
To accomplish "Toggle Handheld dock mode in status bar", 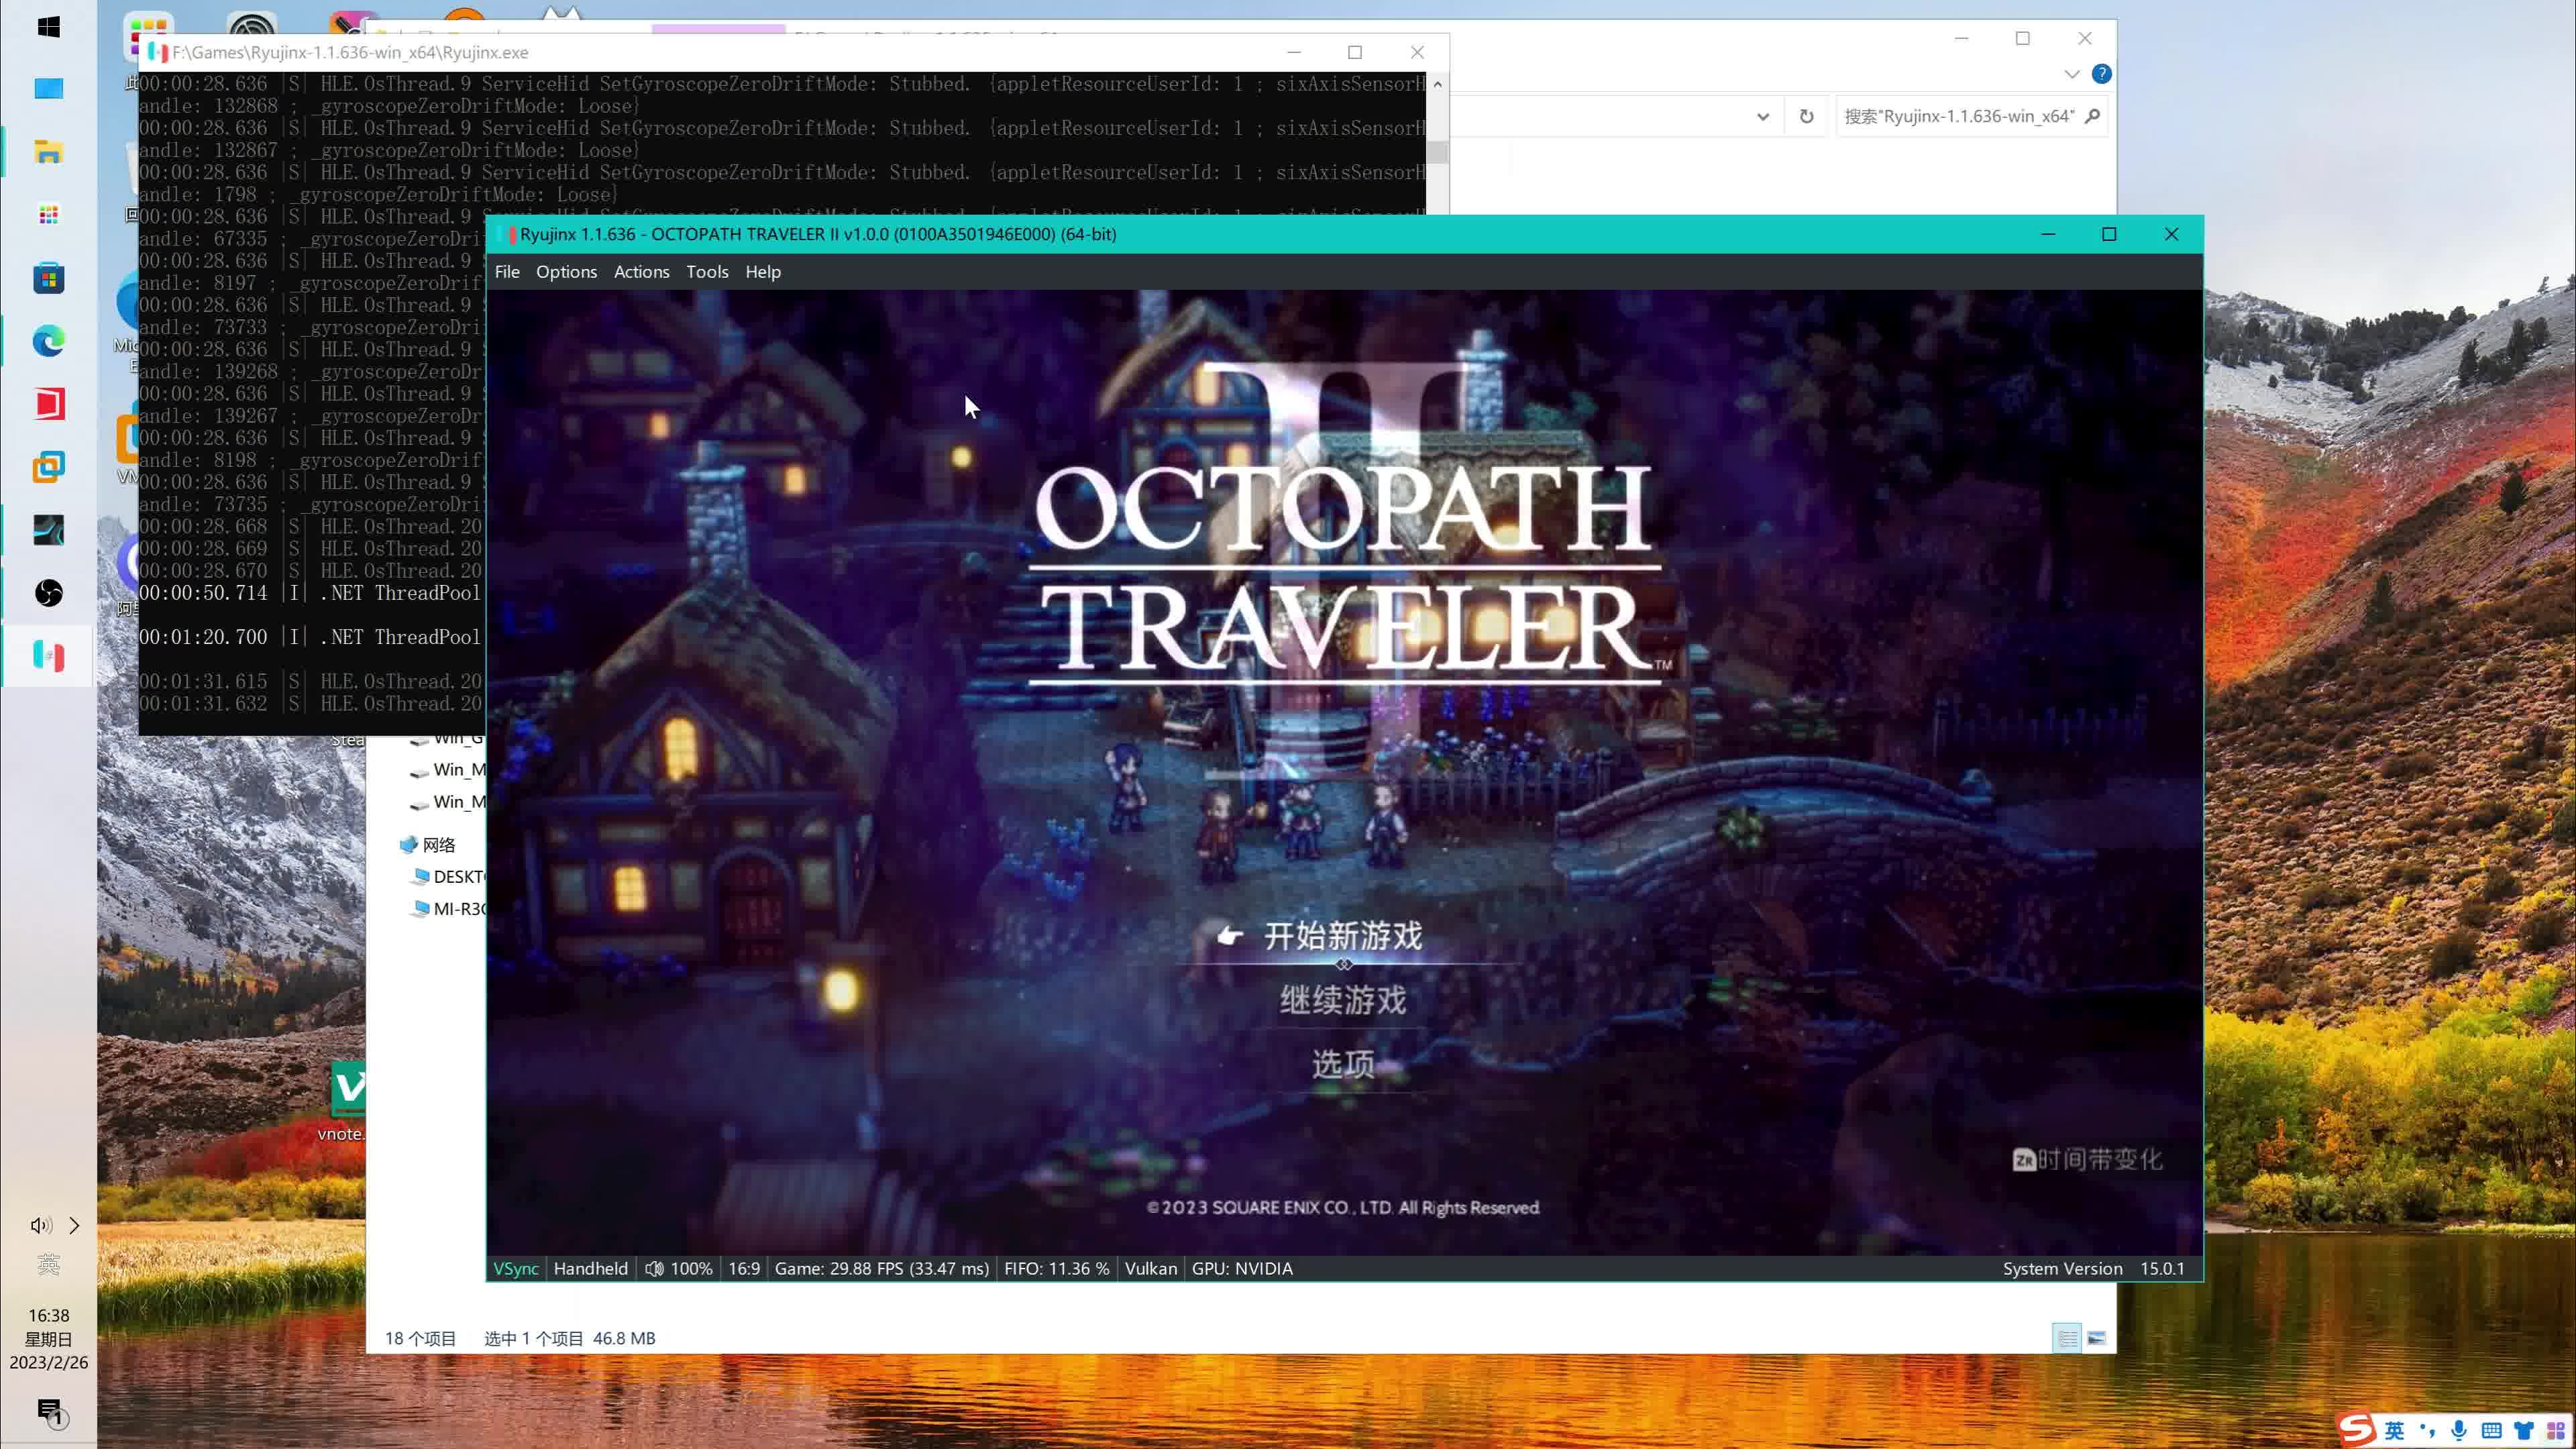I will tap(591, 1268).
